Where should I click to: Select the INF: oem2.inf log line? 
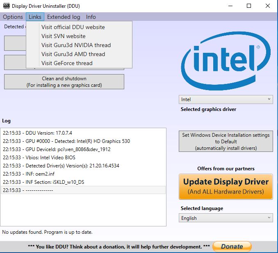[83, 174]
